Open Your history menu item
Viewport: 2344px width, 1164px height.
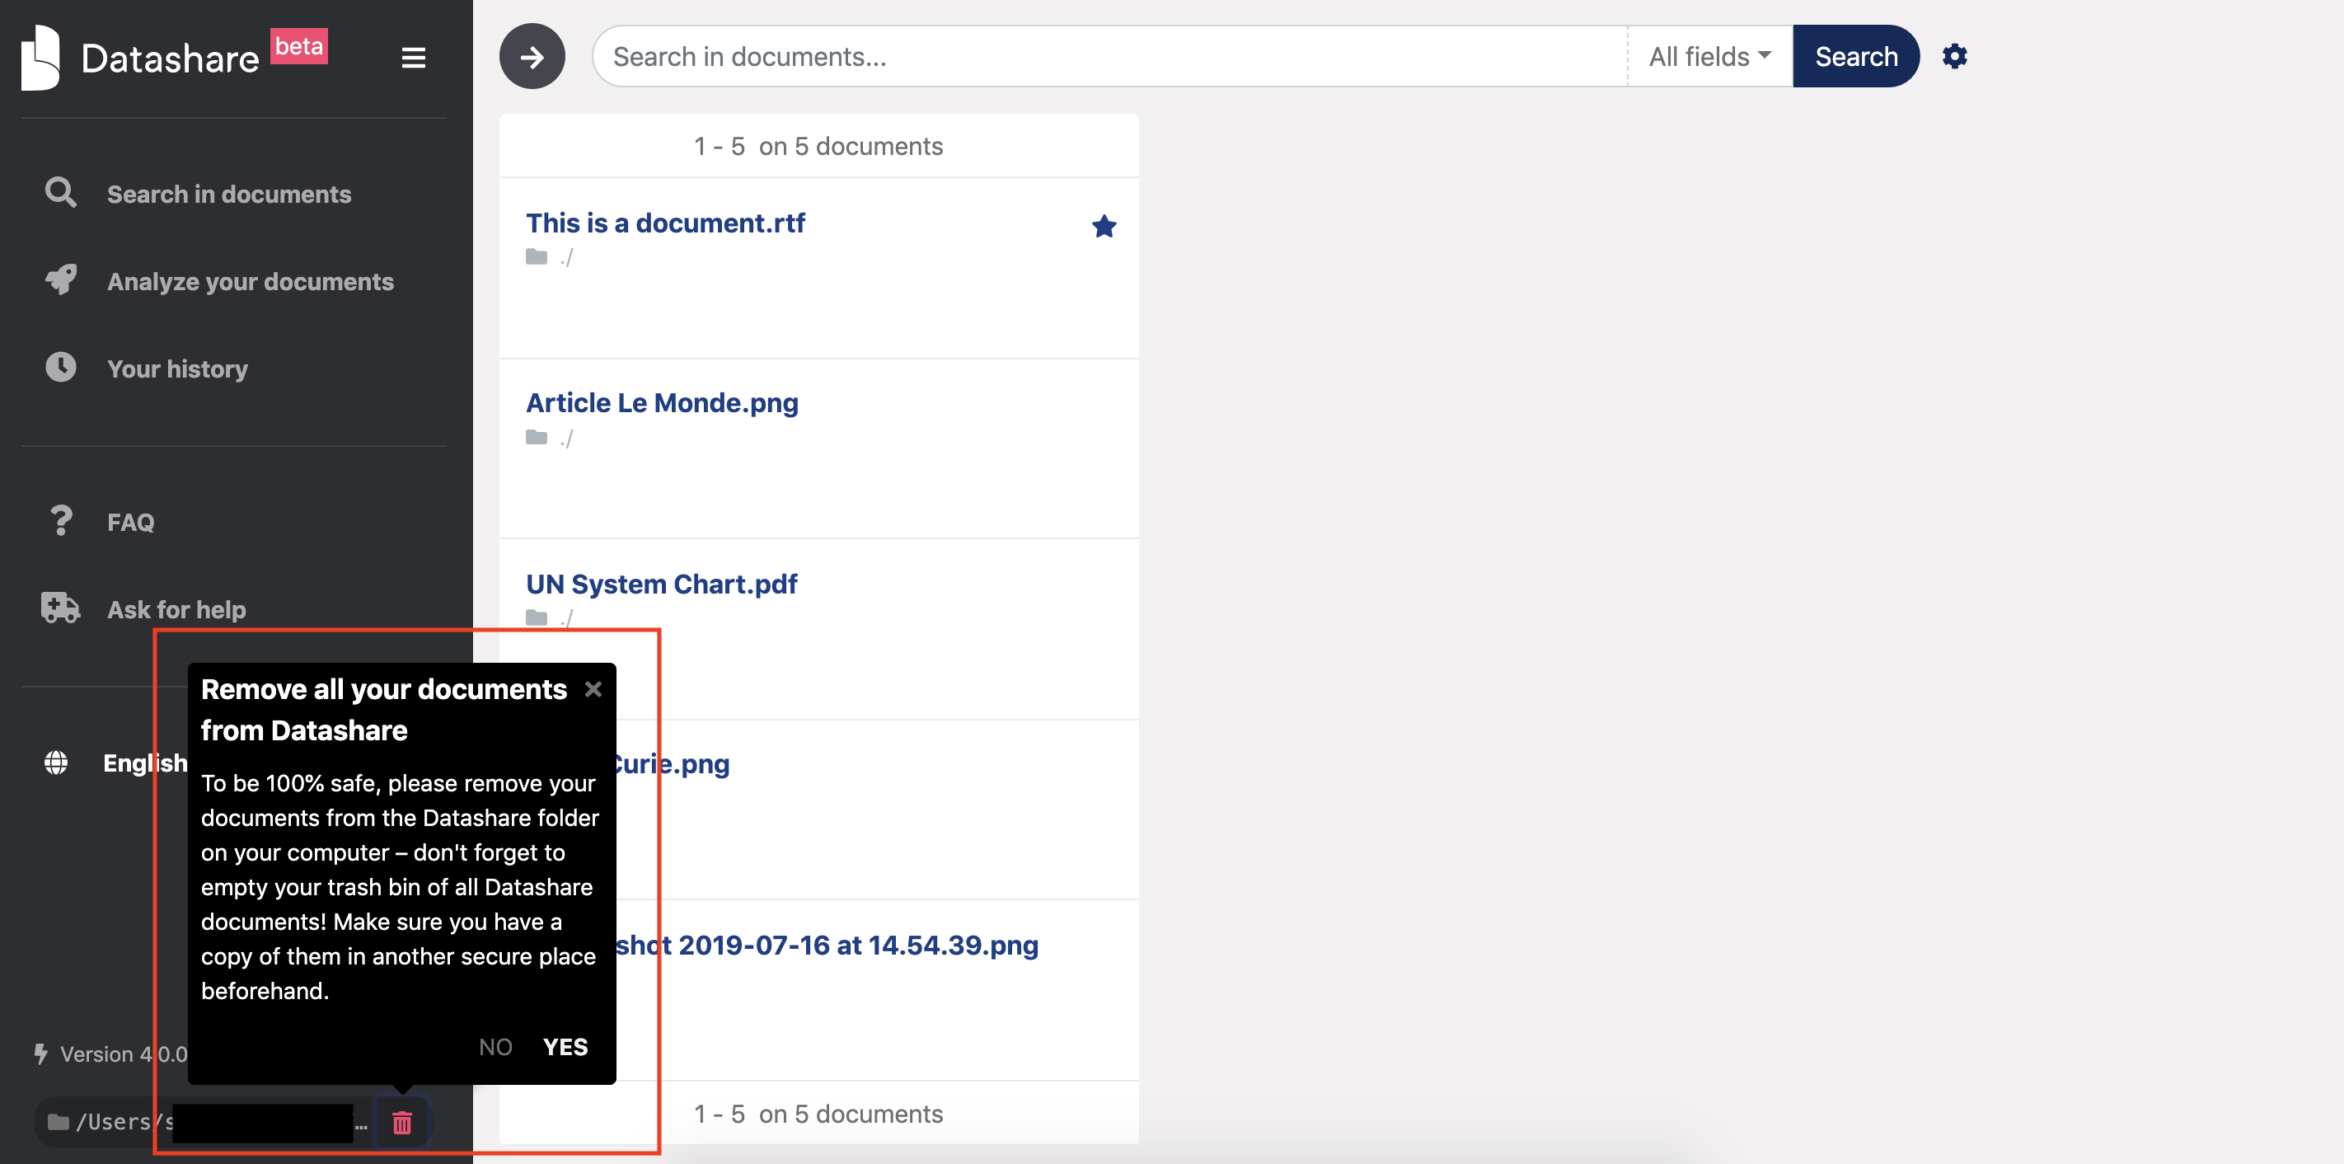177,368
